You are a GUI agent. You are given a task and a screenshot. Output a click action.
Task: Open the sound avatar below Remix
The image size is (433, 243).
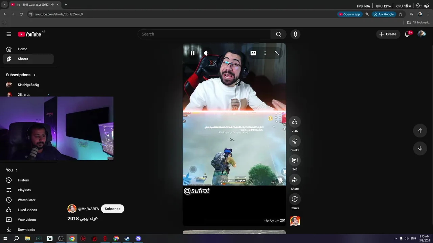(295, 221)
